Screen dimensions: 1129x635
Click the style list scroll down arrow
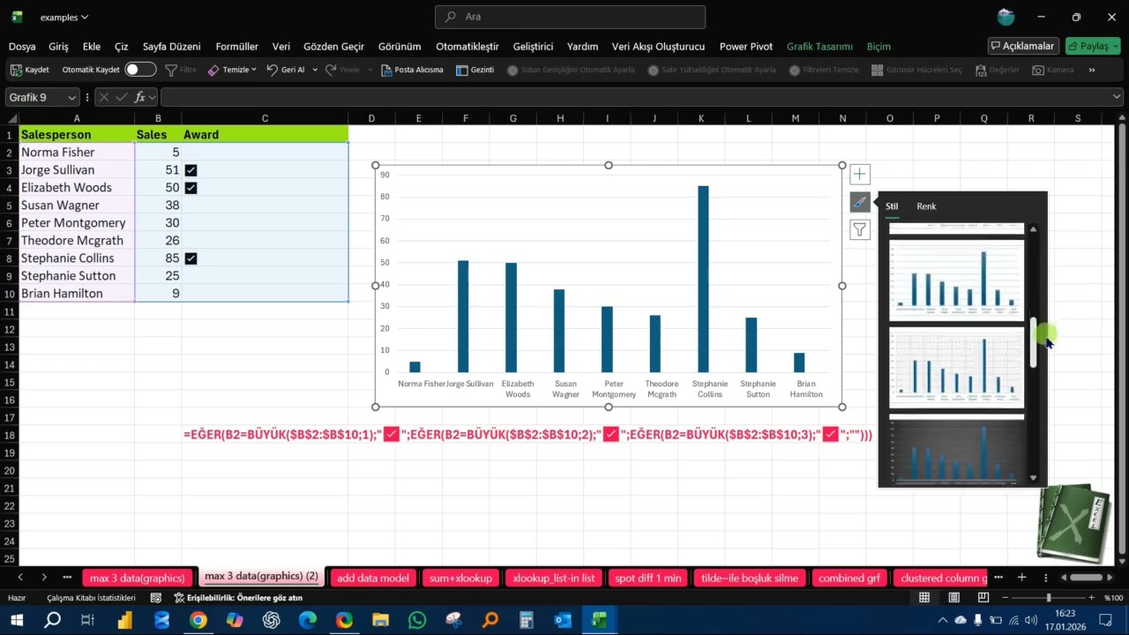(1034, 478)
